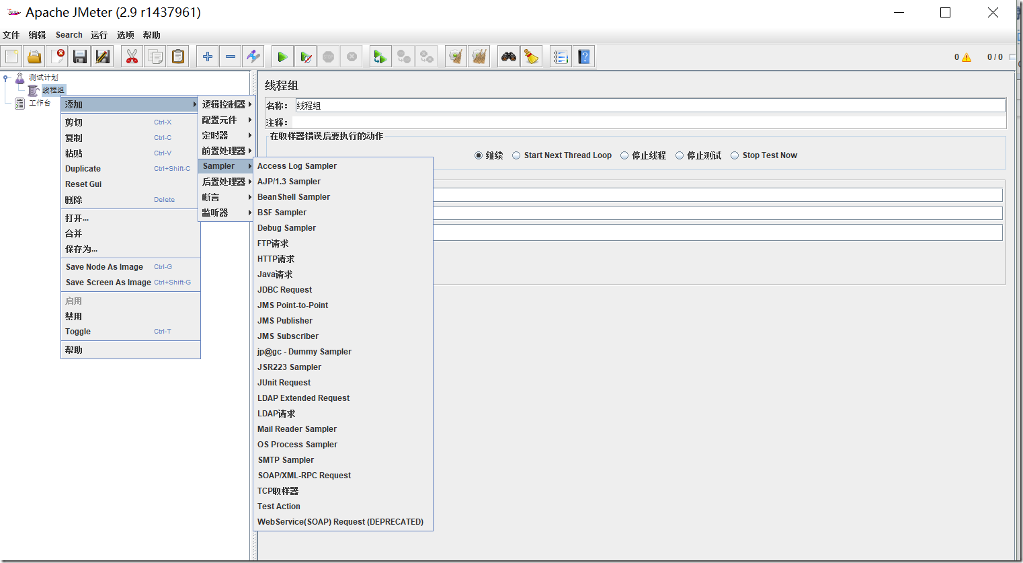Open the 选项 menu
The height and width of the screenshot is (563, 1023).
pyautogui.click(x=126, y=35)
